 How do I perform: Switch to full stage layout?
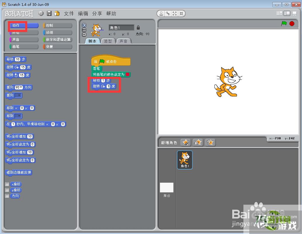pos(287,13)
